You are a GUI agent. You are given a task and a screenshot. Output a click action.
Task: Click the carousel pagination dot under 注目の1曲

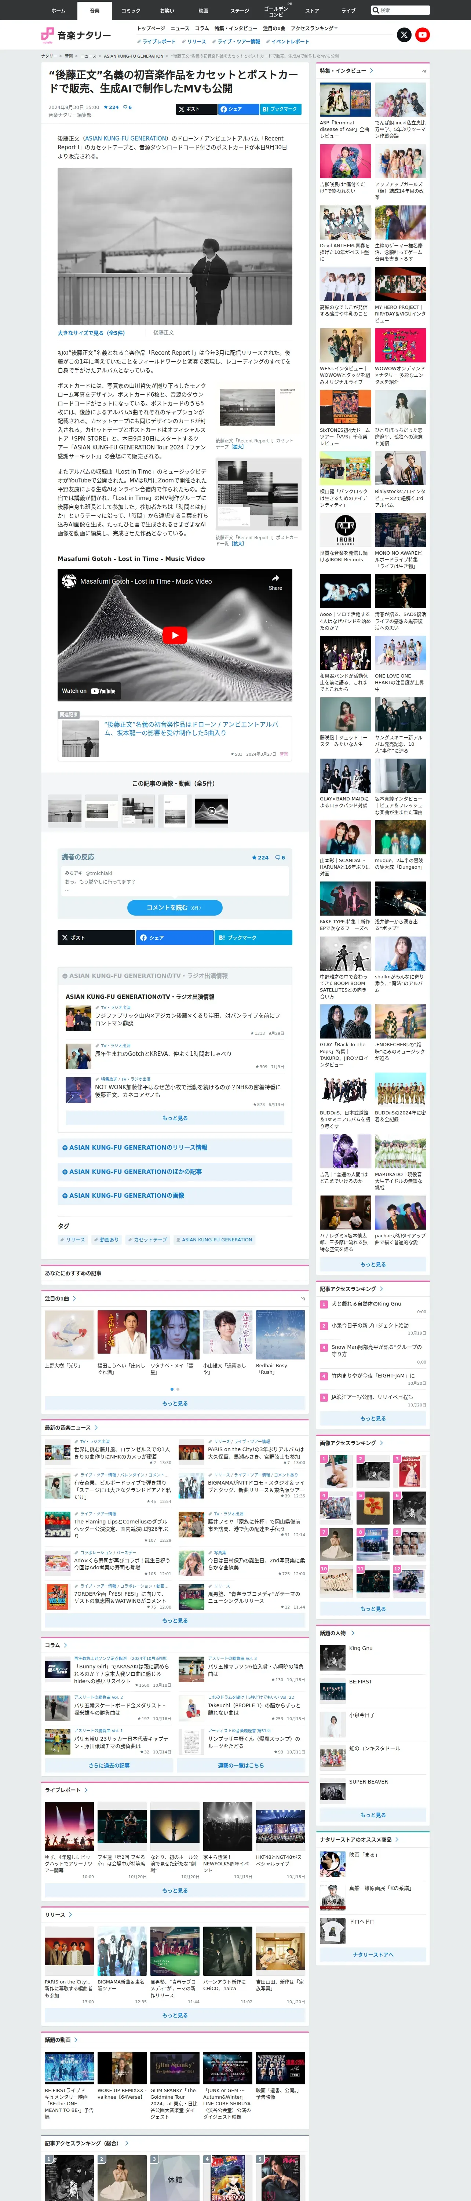coord(171,1389)
